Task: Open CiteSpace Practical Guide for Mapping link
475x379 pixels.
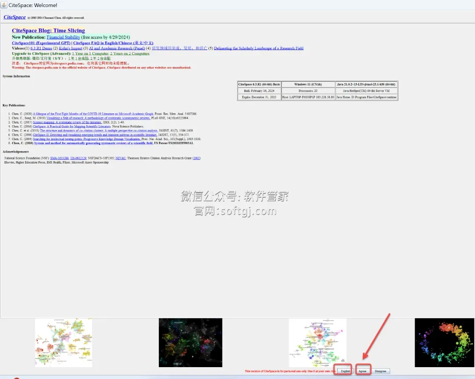Action: (72, 126)
